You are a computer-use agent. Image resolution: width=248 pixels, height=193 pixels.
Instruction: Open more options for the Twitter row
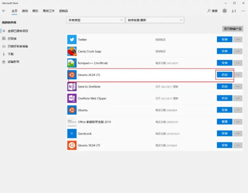pyautogui.click(x=238, y=39)
